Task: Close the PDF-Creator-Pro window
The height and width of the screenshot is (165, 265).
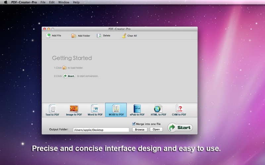Action: (45, 29)
